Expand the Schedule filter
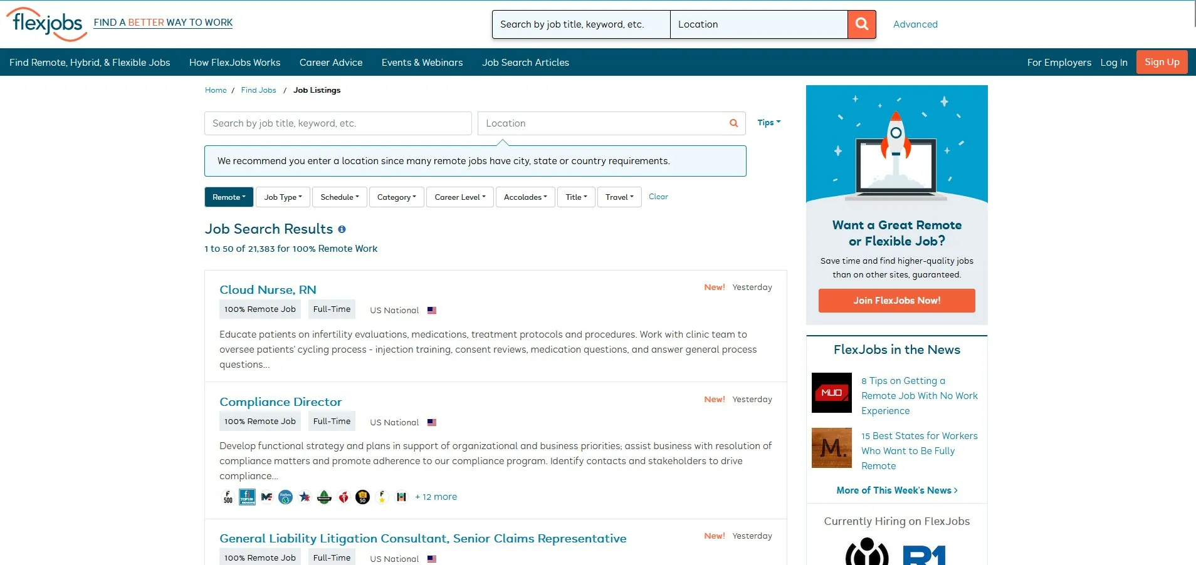 pyautogui.click(x=340, y=197)
